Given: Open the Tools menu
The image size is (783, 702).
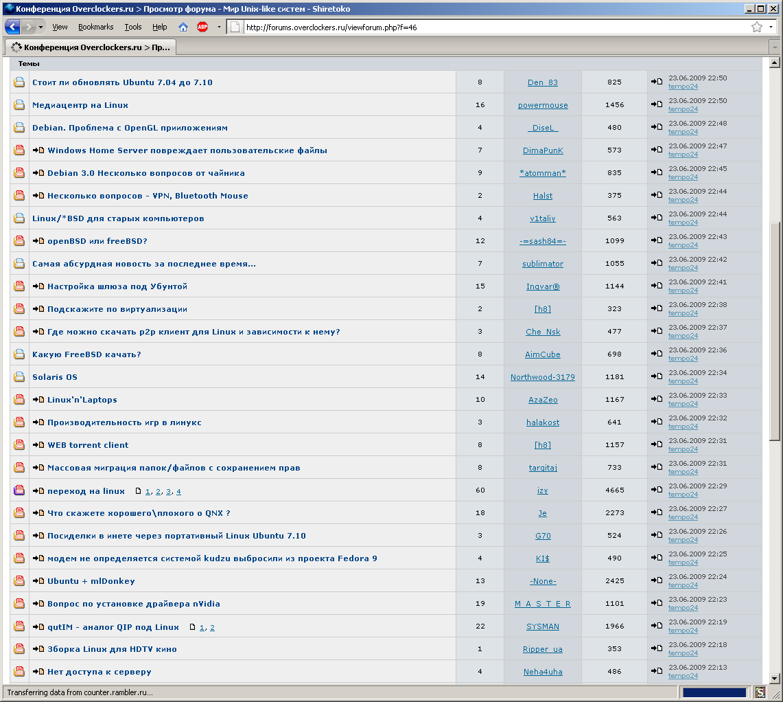Looking at the screenshot, I should [133, 27].
